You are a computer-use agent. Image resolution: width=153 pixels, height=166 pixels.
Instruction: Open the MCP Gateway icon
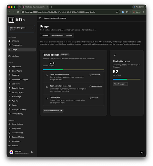pyautogui.click(x=9, y=114)
